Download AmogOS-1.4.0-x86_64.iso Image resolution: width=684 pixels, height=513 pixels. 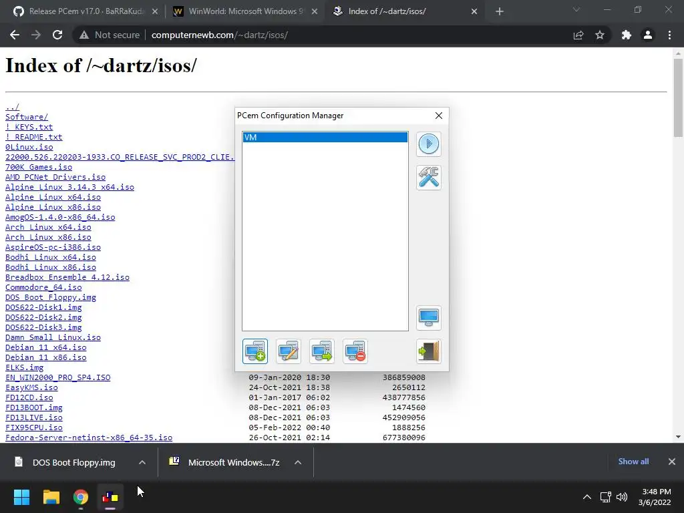coord(60,217)
